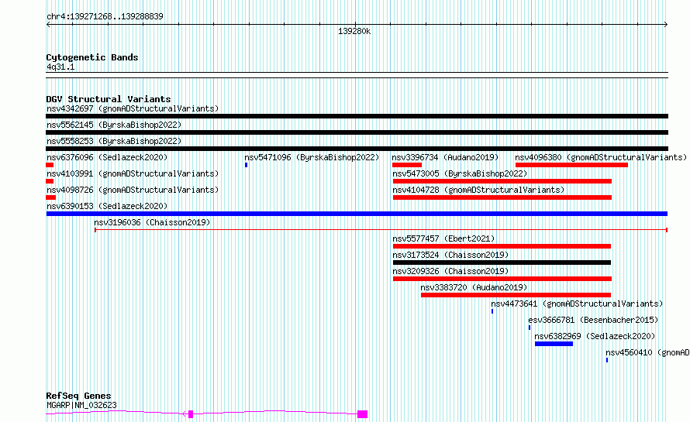
Task: Select the small blue nsv5471096 marker
Action: click(x=246, y=165)
